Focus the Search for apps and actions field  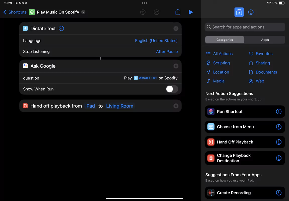click(x=245, y=27)
